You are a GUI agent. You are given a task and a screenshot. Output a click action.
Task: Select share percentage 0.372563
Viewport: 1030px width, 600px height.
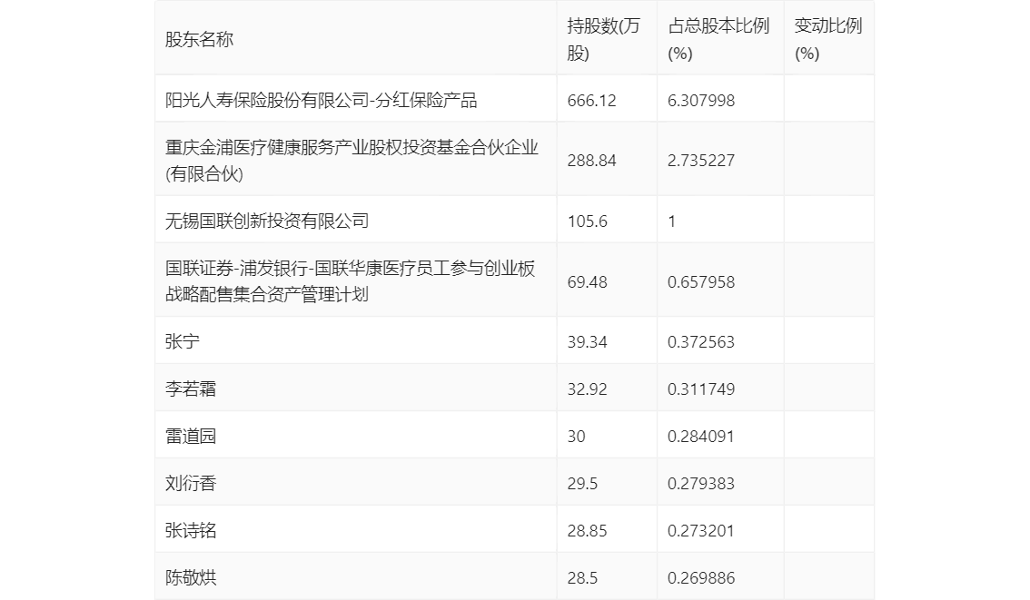[701, 342]
